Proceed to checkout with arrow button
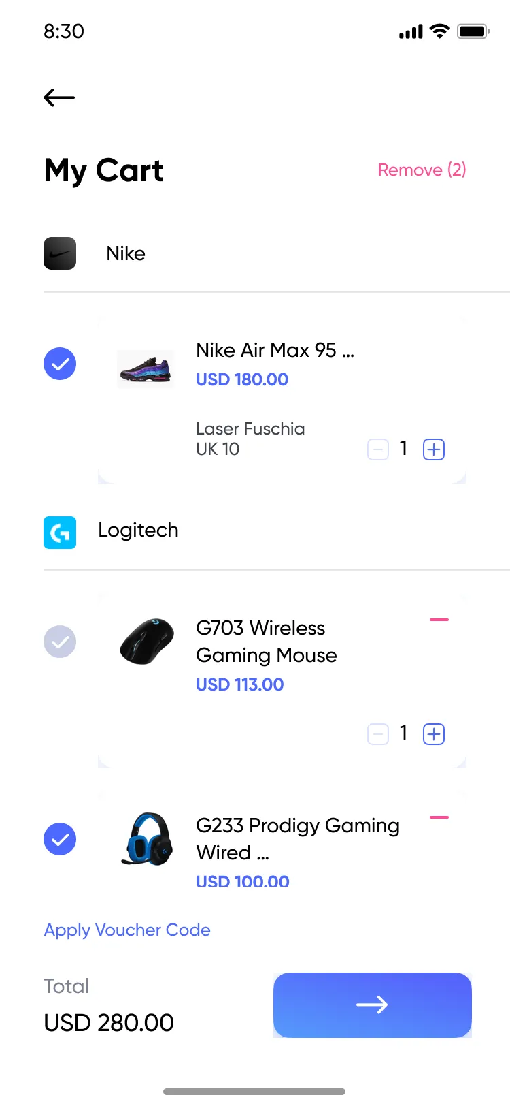This screenshot has height=1106, width=510. 372,1005
